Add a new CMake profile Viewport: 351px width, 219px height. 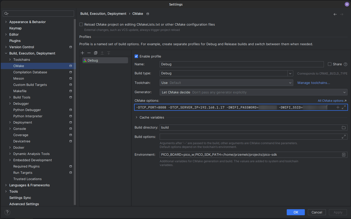click(x=82, y=53)
